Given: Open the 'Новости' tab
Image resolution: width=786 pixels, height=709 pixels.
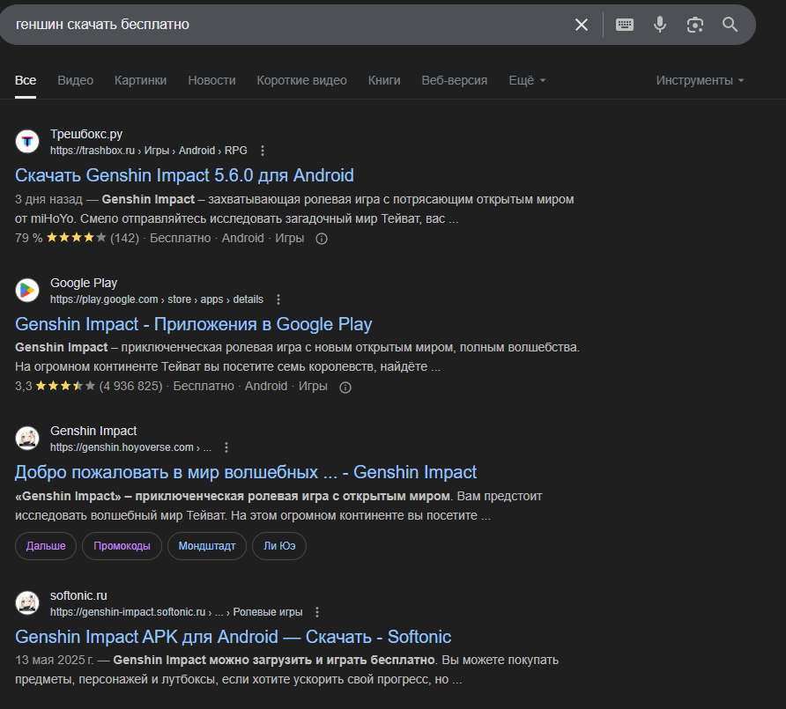Looking at the screenshot, I should (211, 80).
